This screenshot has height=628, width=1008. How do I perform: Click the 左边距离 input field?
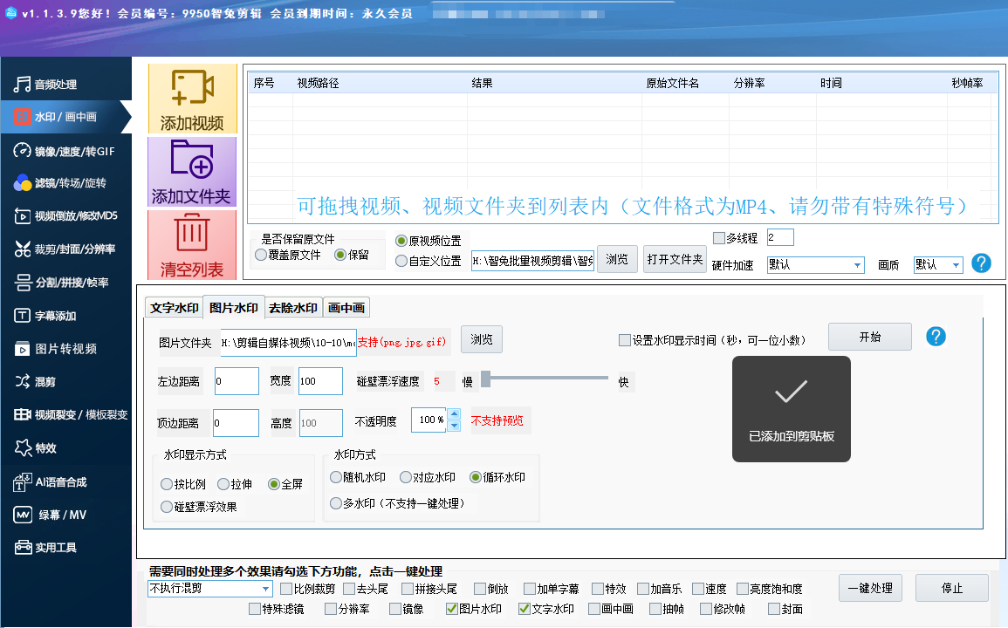point(237,381)
